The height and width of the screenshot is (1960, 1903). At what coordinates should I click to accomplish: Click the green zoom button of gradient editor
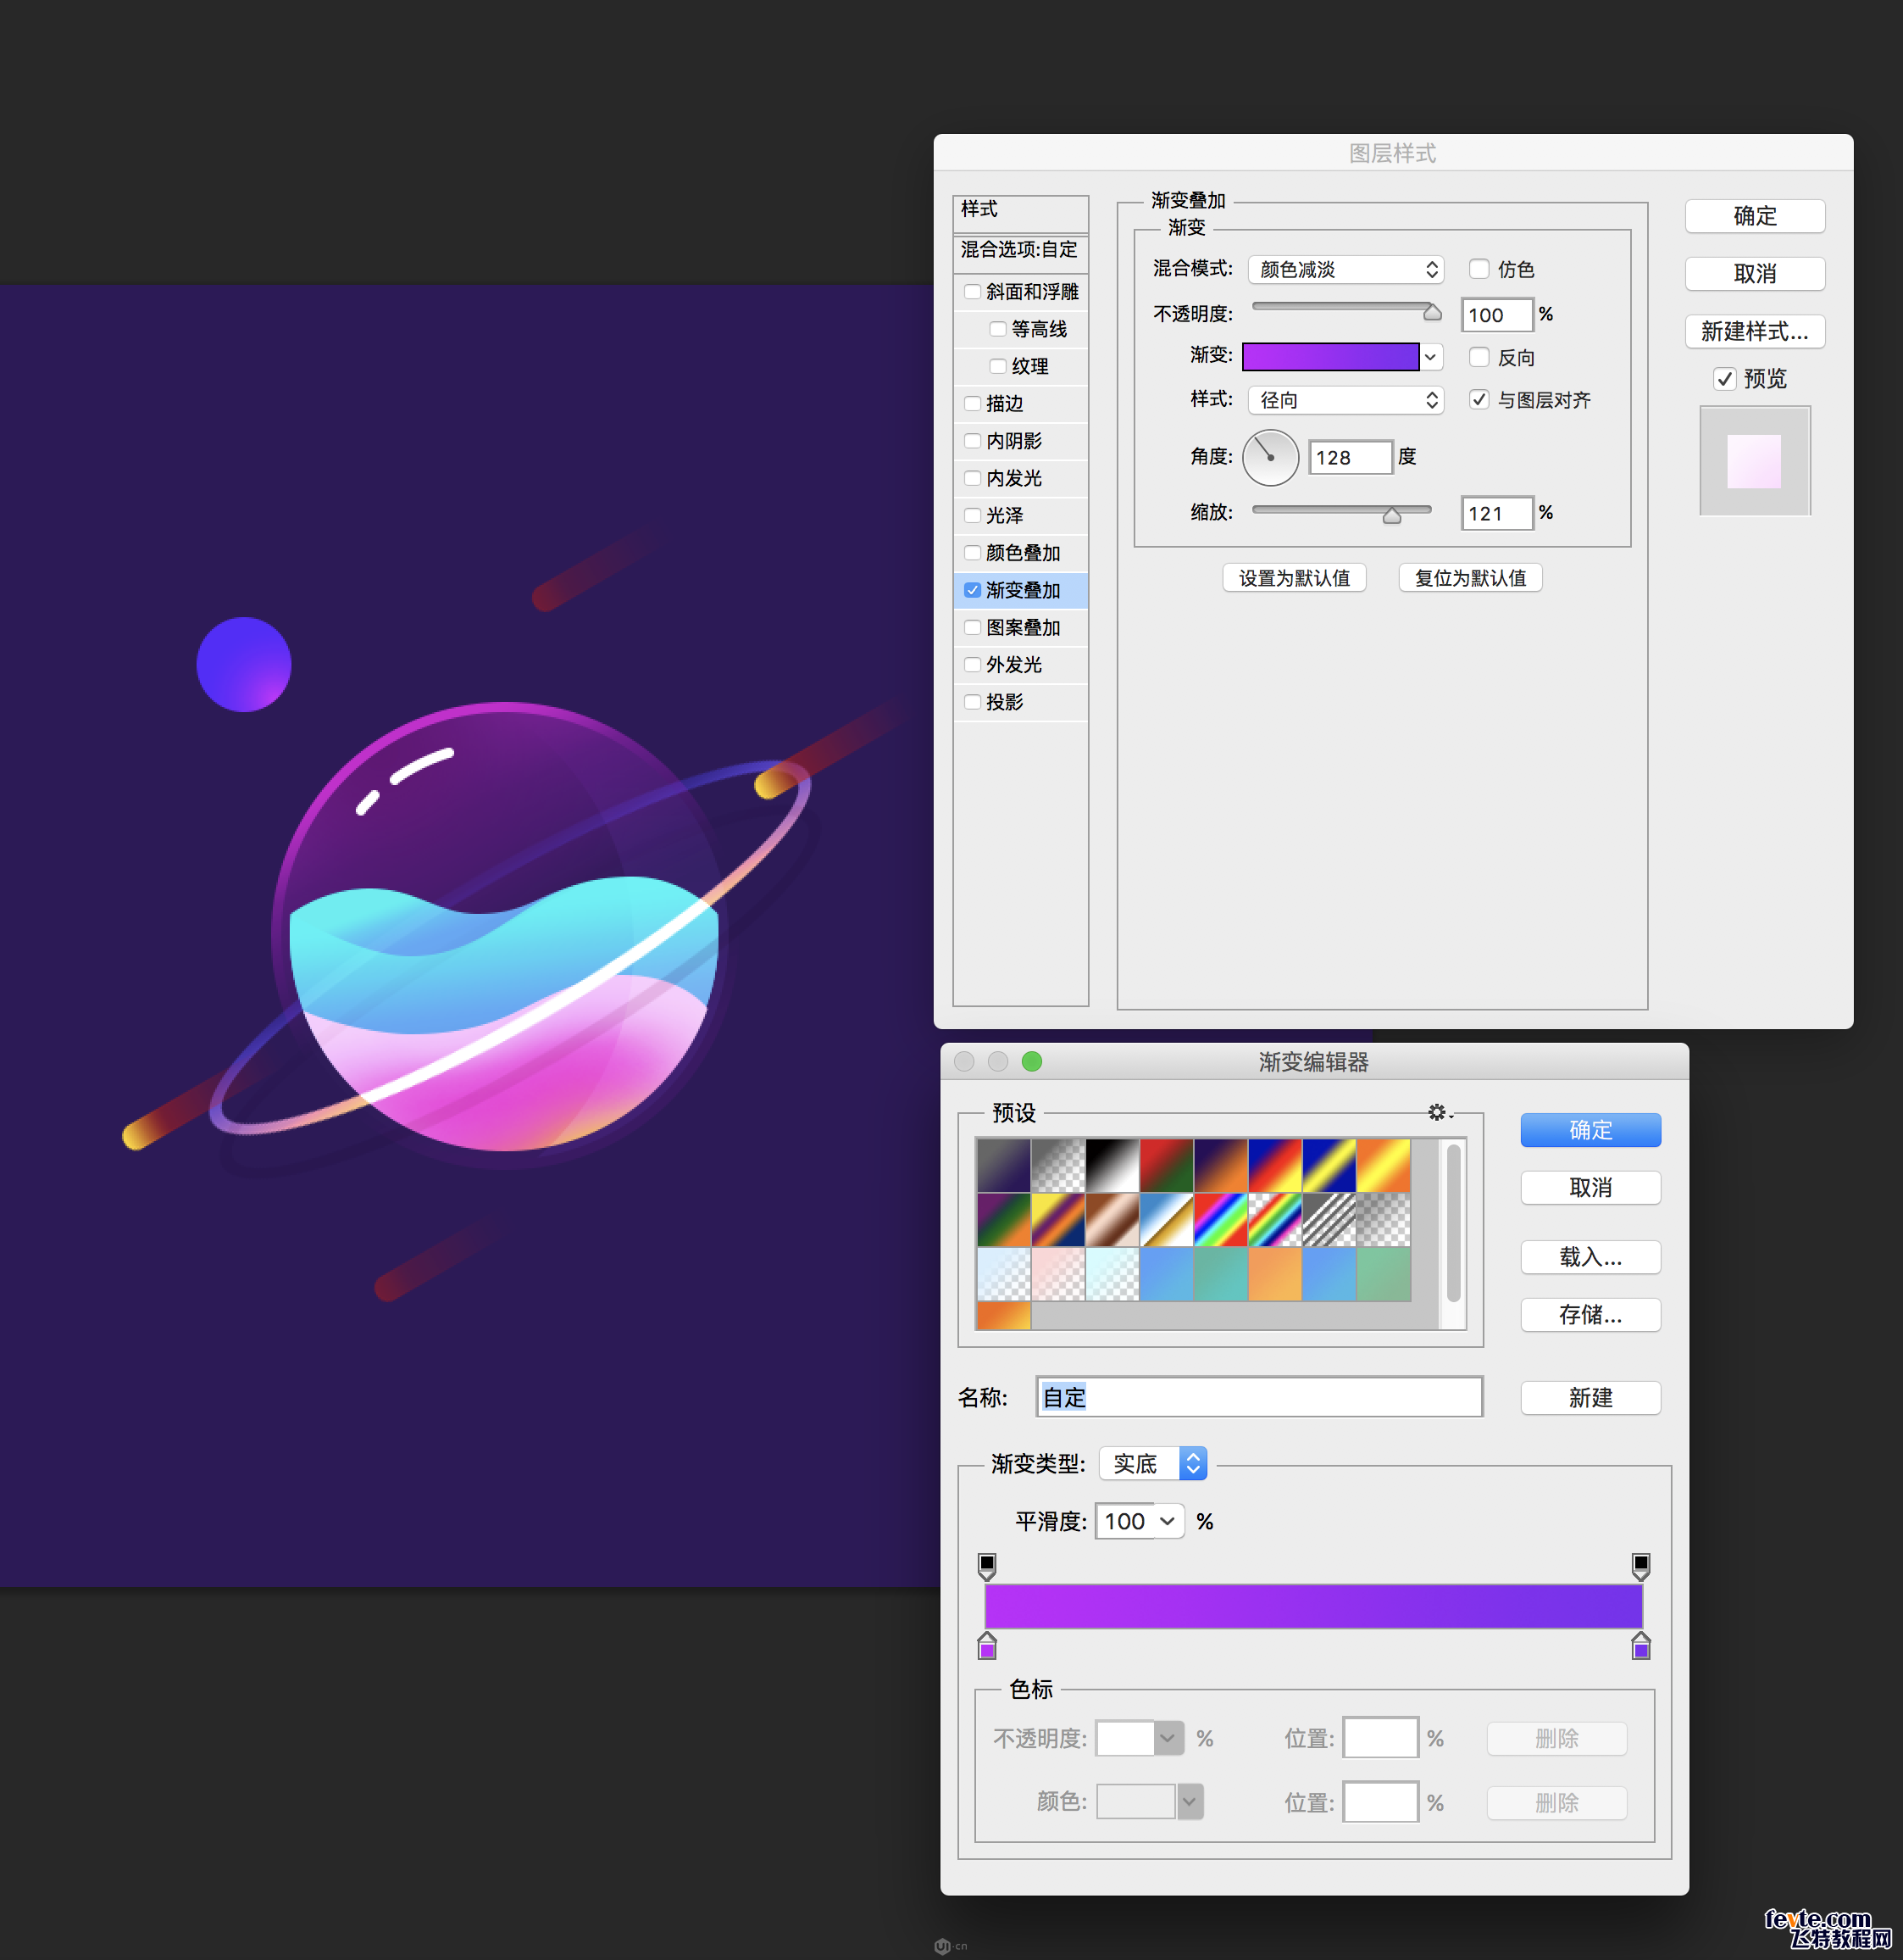(1031, 1061)
